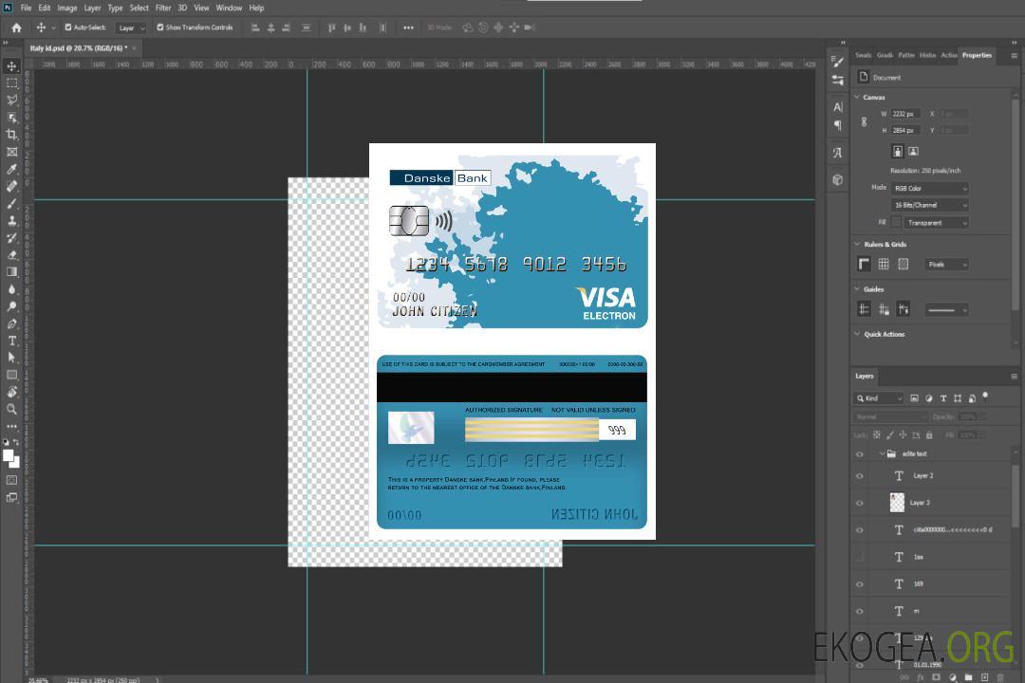
Task: Select the Brush tool
Action: click(11, 203)
